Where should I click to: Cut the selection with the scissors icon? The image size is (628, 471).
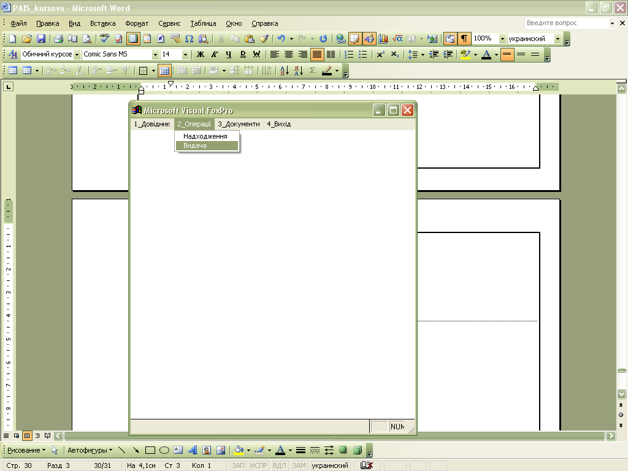[221, 39]
